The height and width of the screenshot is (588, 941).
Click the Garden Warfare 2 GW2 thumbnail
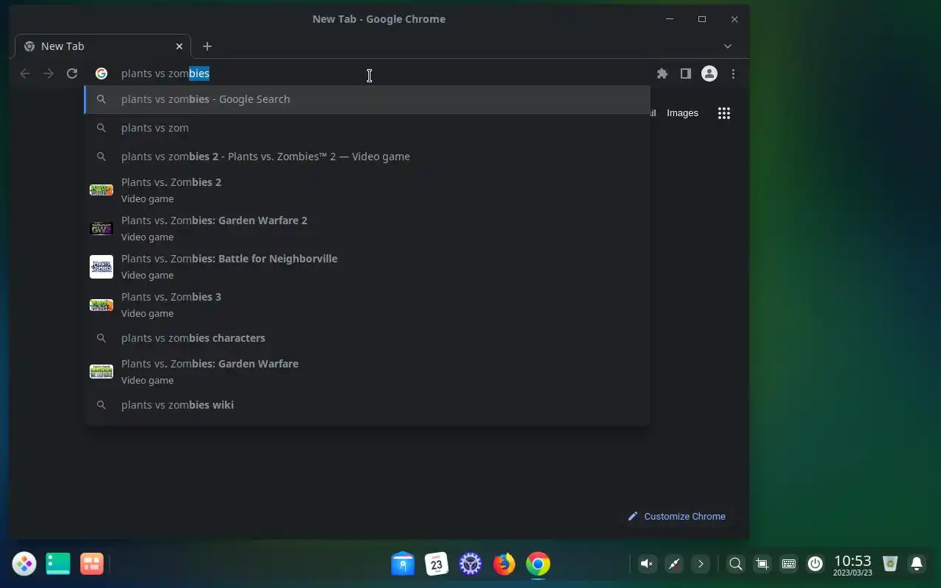coord(101,229)
